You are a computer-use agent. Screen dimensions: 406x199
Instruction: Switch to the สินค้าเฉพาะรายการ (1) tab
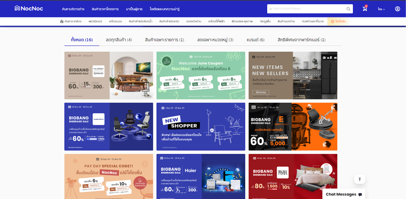pos(165,40)
